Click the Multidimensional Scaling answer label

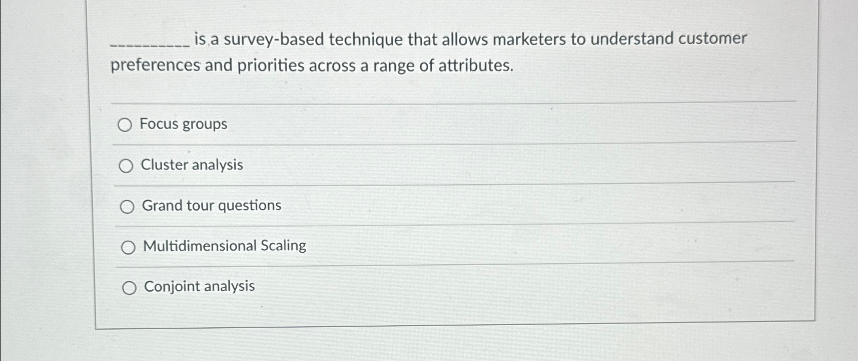tap(224, 246)
